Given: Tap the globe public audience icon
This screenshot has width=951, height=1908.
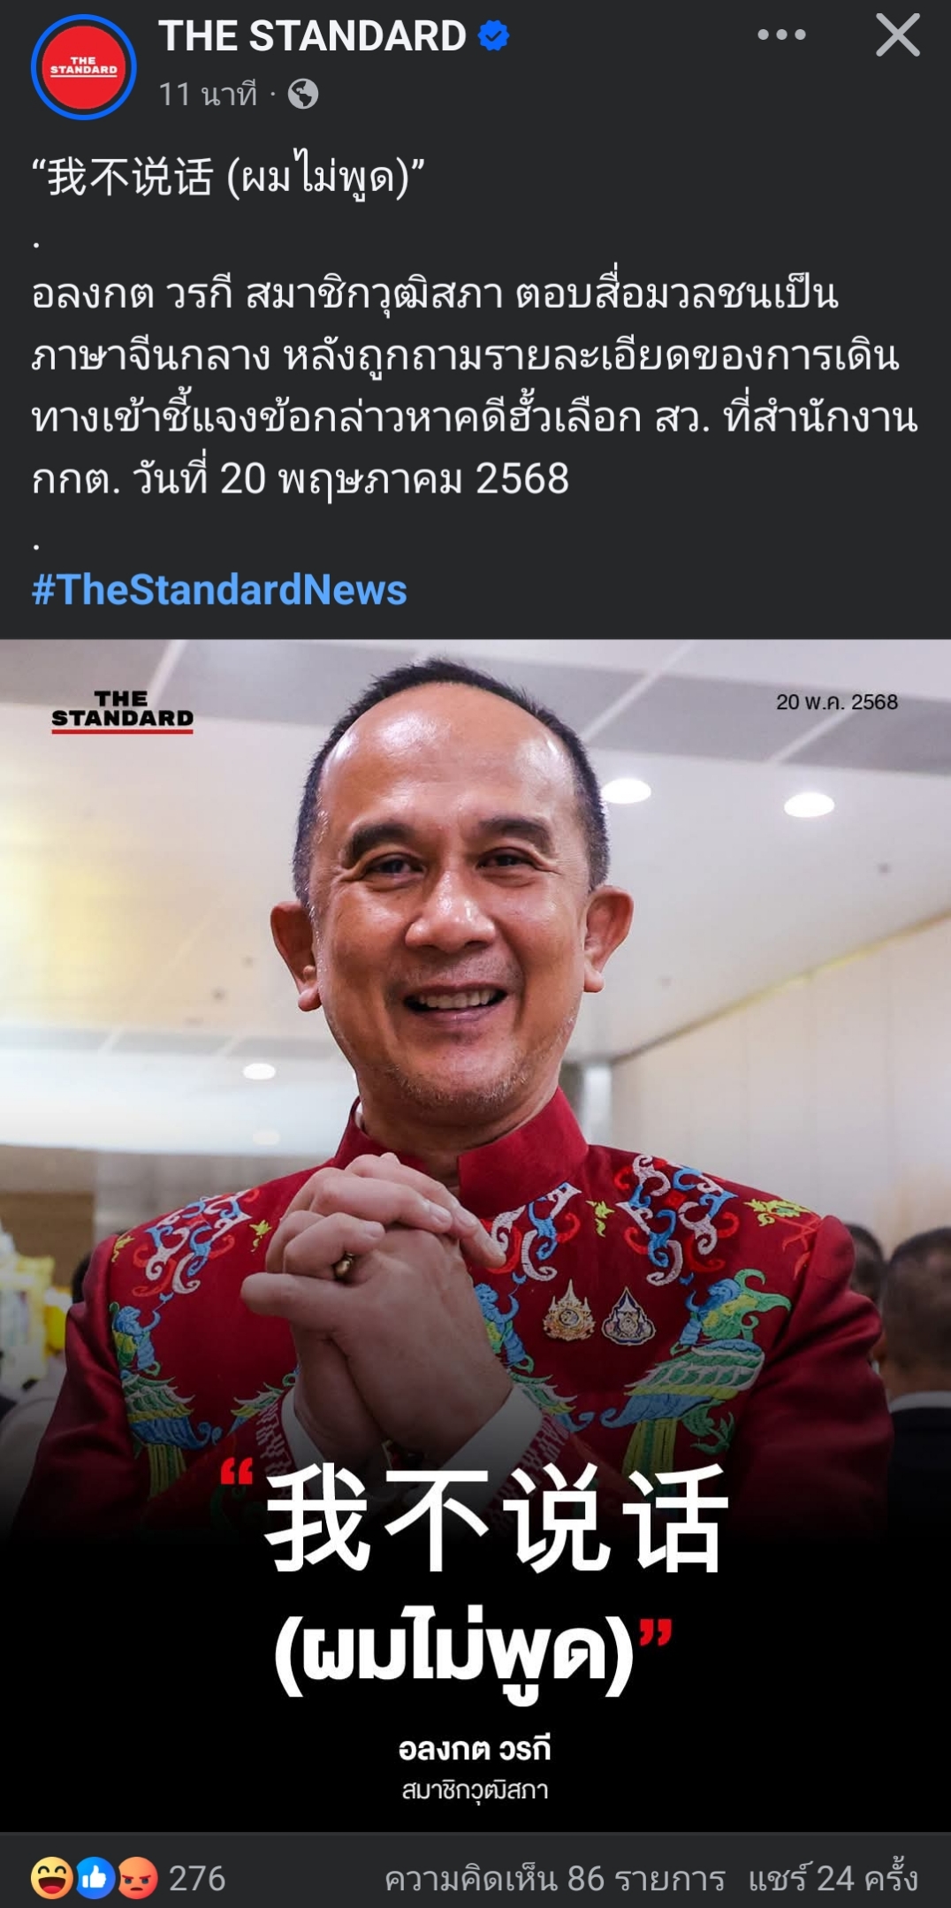Looking at the screenshot, I should click(x=303, y=94).
